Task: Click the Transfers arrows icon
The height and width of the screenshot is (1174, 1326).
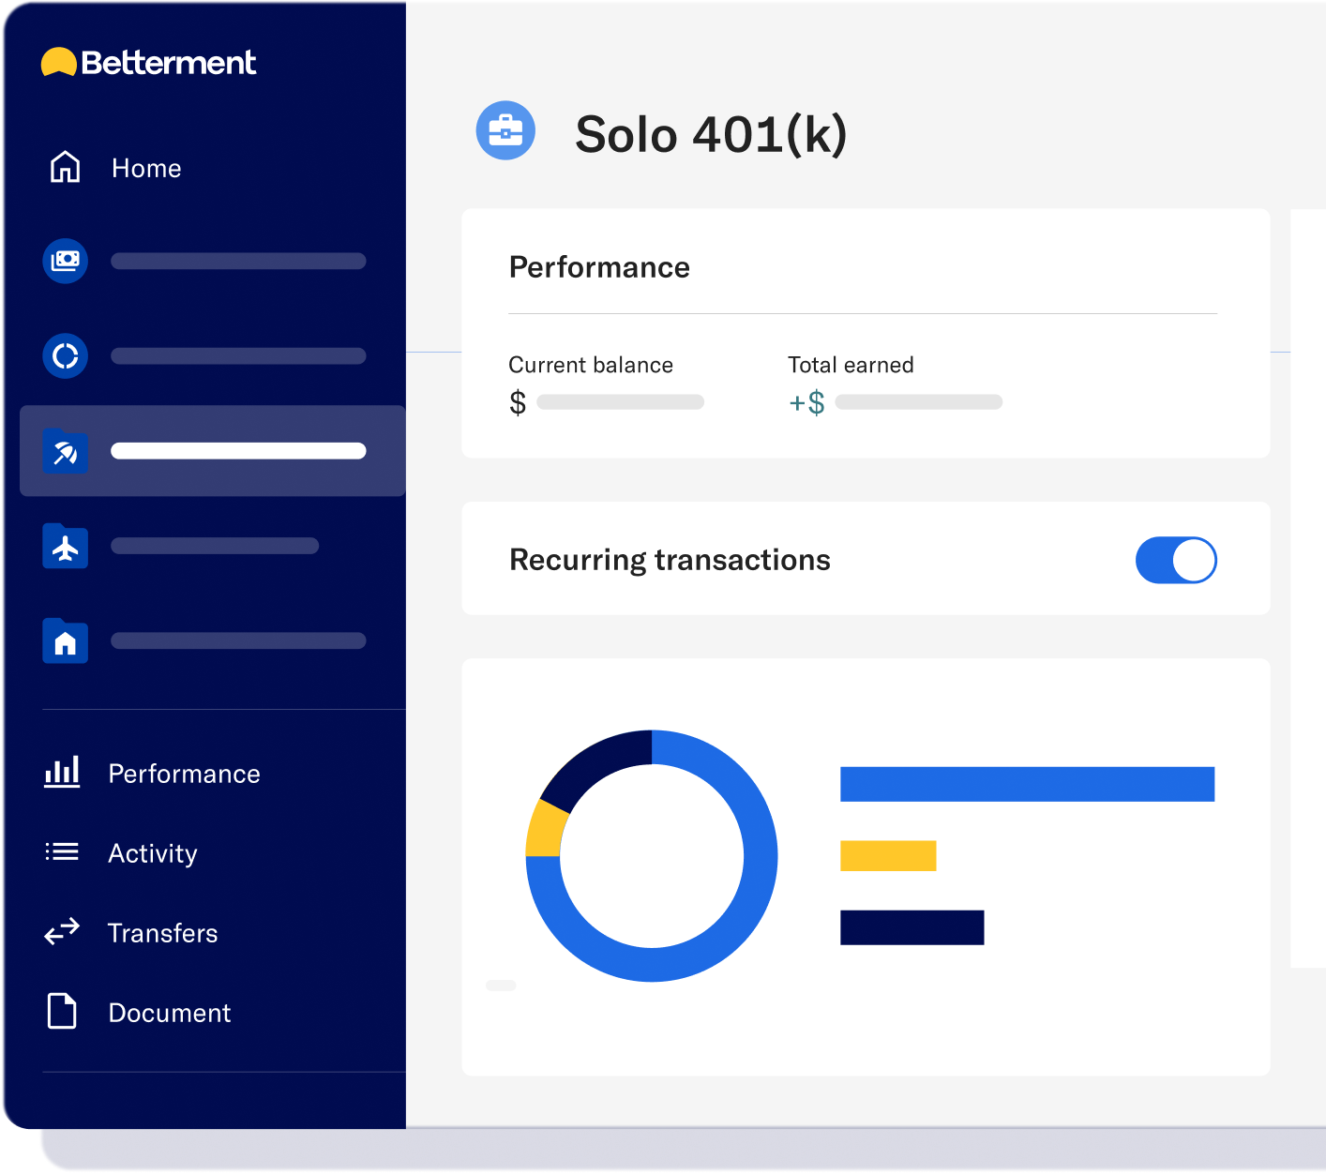Action: (x=61, y=932)
